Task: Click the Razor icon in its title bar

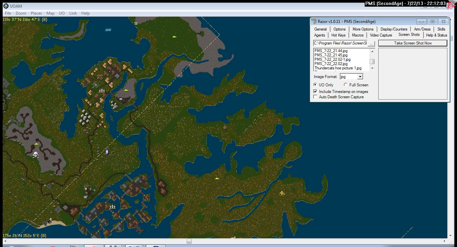Action: [x=314, y=22]
